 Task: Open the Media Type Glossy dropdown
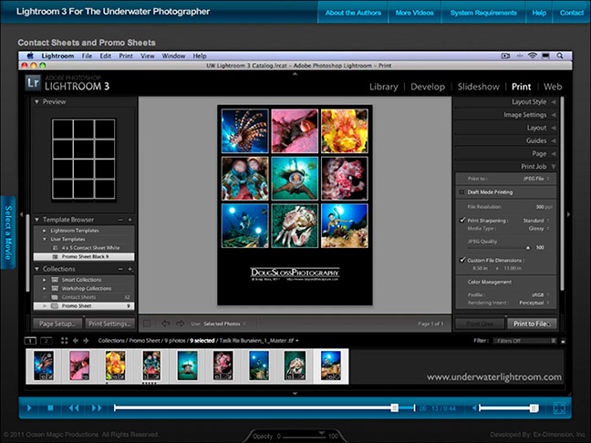(x=539, y=229)
